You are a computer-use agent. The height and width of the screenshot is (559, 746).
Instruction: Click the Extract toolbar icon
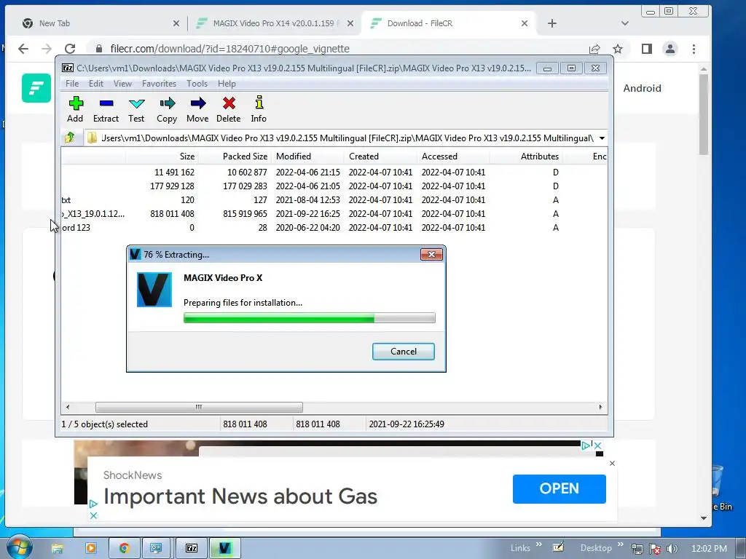(x=106, y=110)
